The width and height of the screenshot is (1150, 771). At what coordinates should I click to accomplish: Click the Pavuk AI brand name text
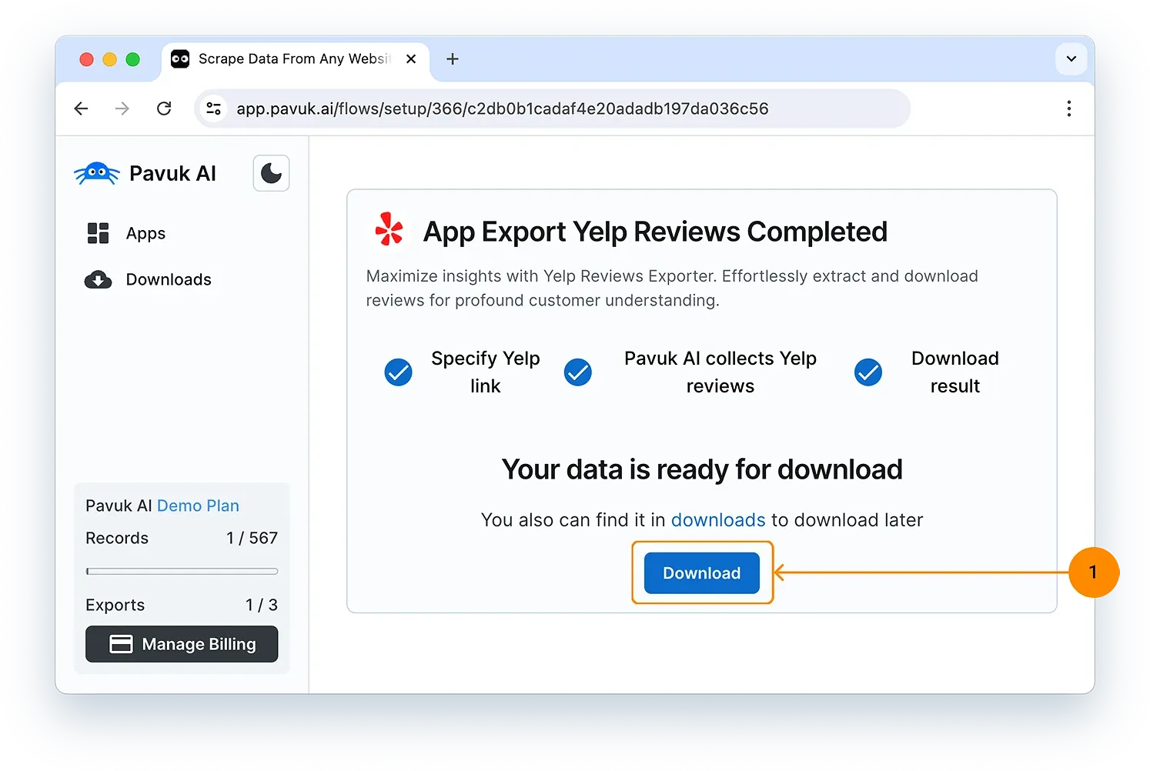[x=172, y=173]
